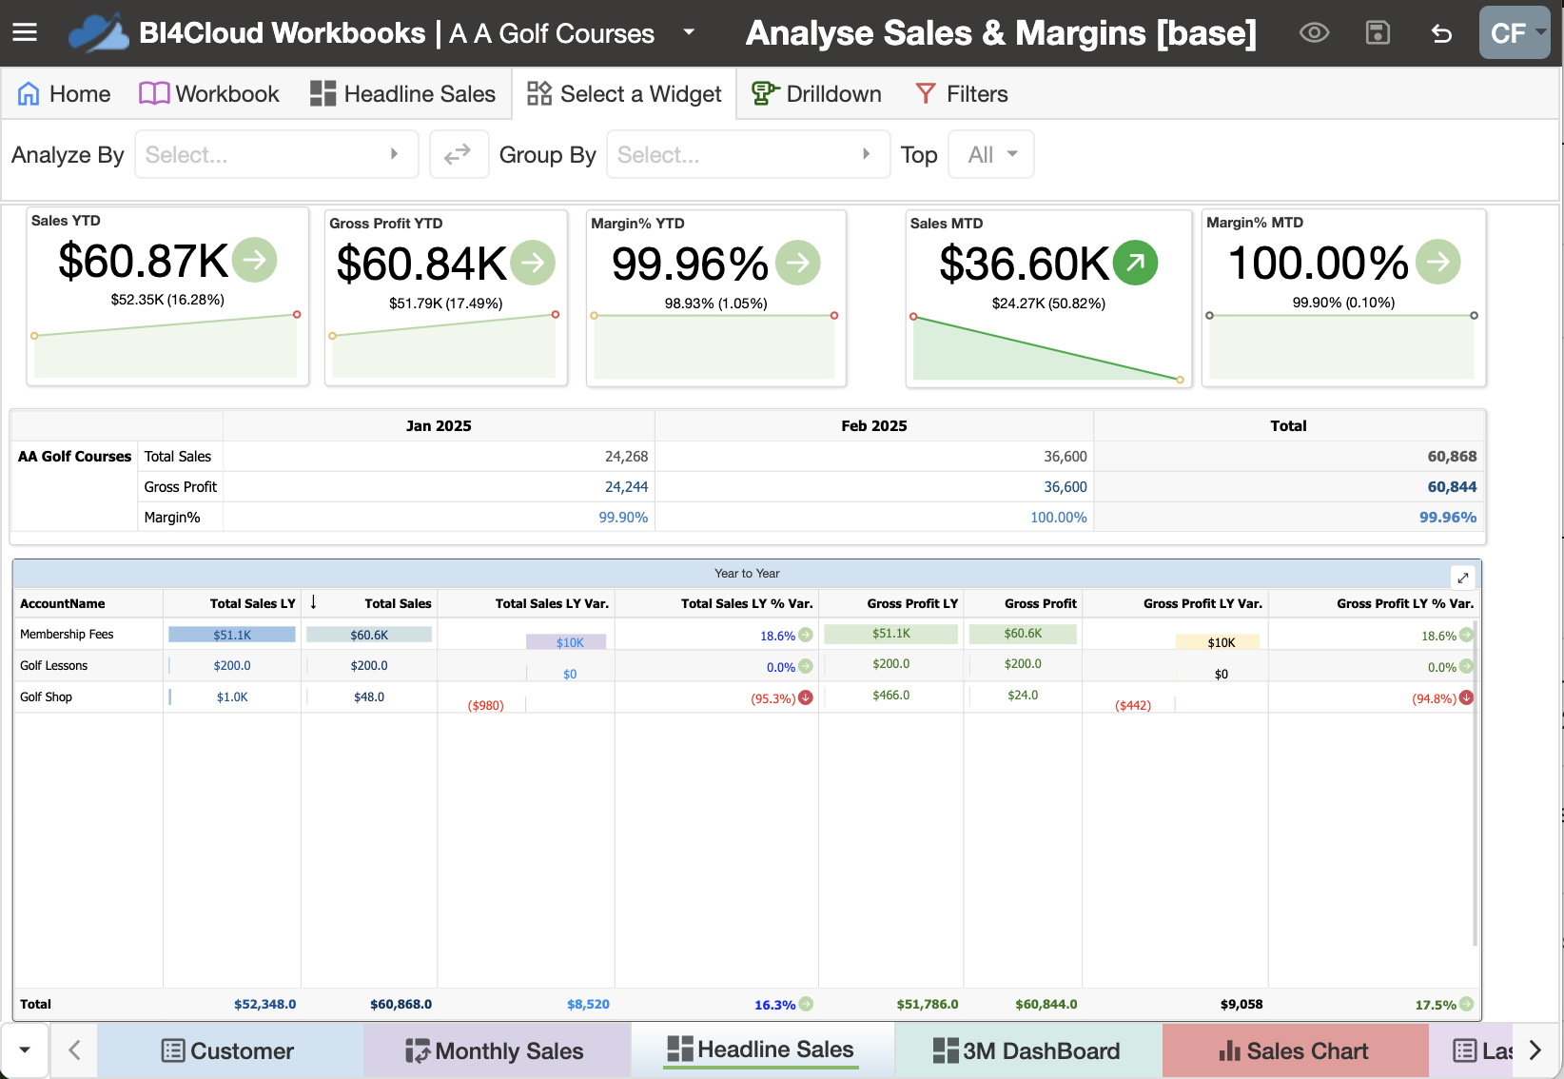1564x1079 pixels.
Task: Click Membership Fees $51.1K sales LY bar
Action: coord(232,635)
